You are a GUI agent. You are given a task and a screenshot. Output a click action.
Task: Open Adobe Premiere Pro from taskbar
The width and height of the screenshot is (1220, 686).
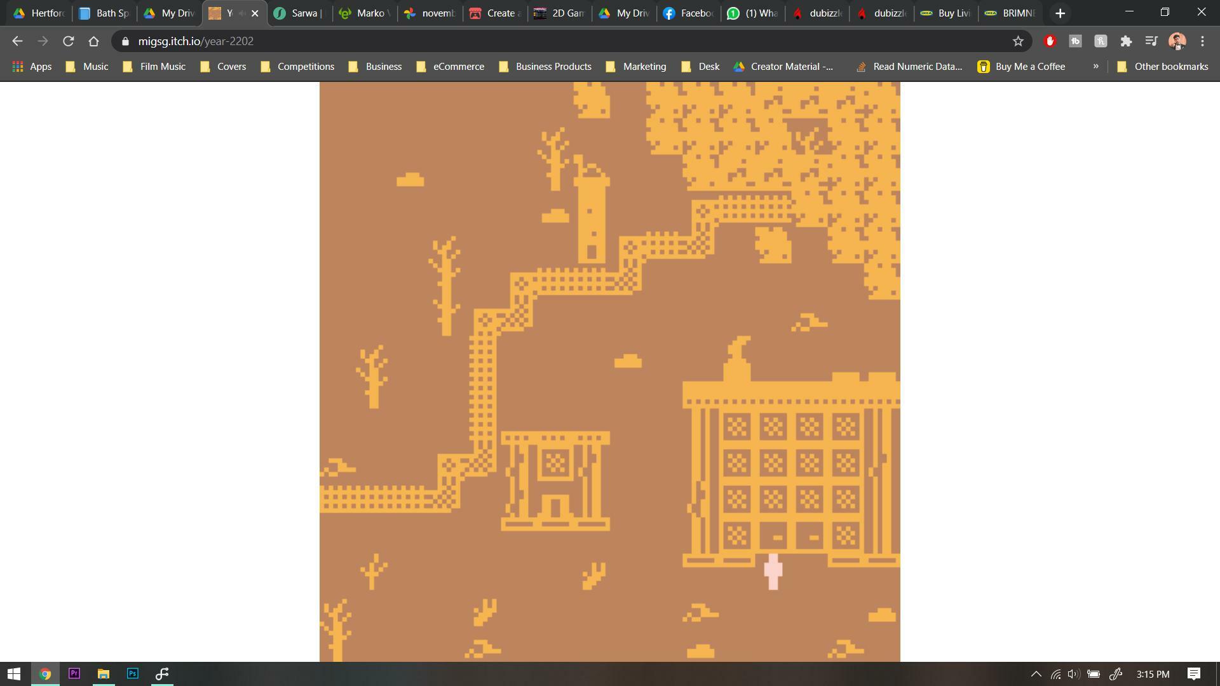[x=74, y=674]
